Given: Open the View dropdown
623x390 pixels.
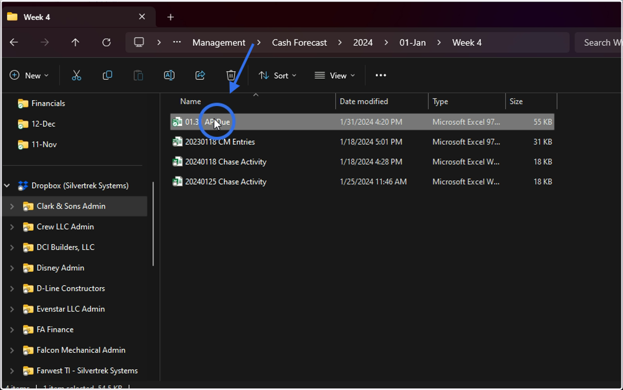Looking at the screenshot, I should tap(335, 76).
